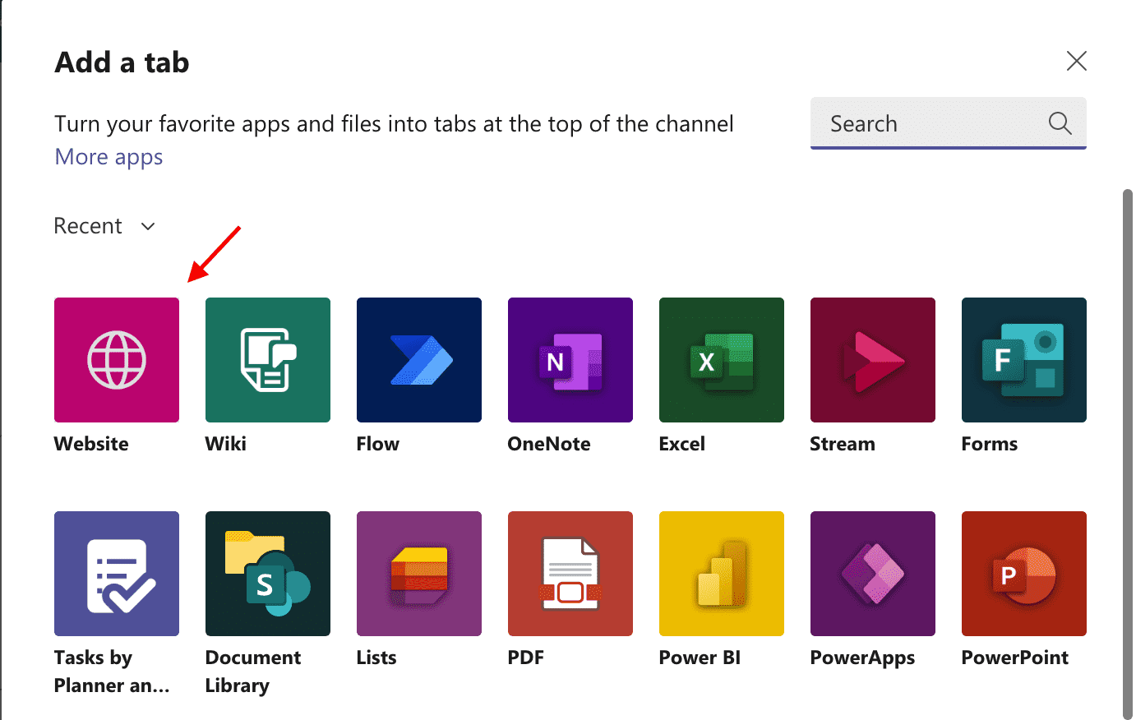
Task: Open the OneNote app tile
Action: 570,360
